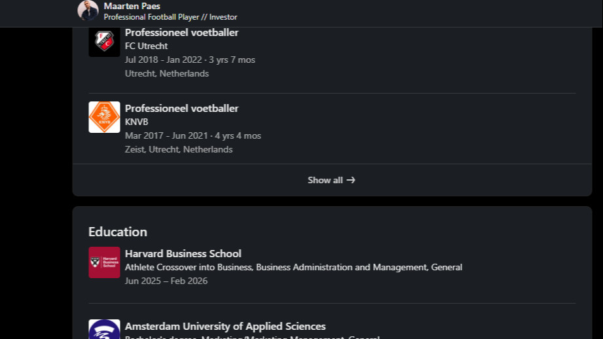Open Amsterdam University of Applied Sciences logo
The image size is (603, 339).
coord(104,329)
